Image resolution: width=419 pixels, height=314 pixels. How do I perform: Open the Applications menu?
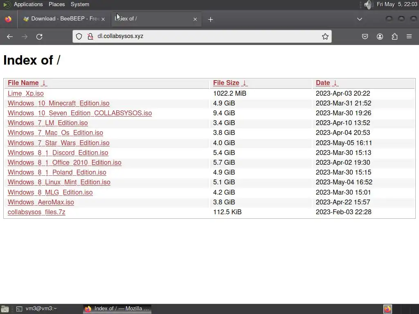tap(28, 4)
